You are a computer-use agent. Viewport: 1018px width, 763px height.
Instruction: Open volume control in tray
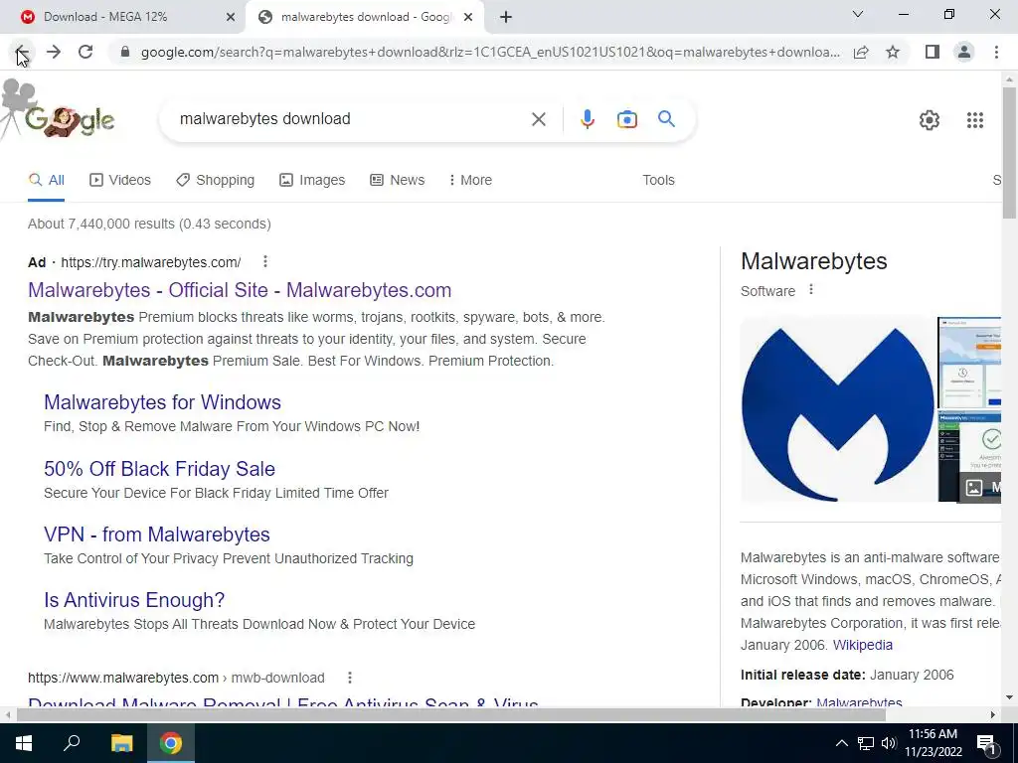[889, 743]
